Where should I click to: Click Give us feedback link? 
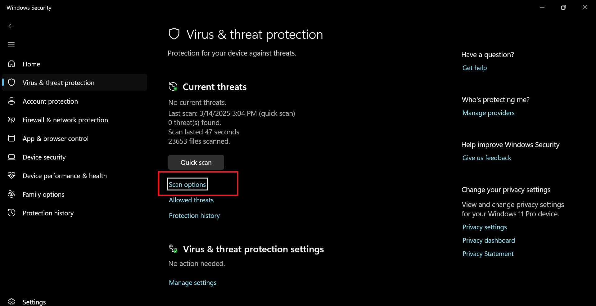pyautogui.click(x=486, y=158)
